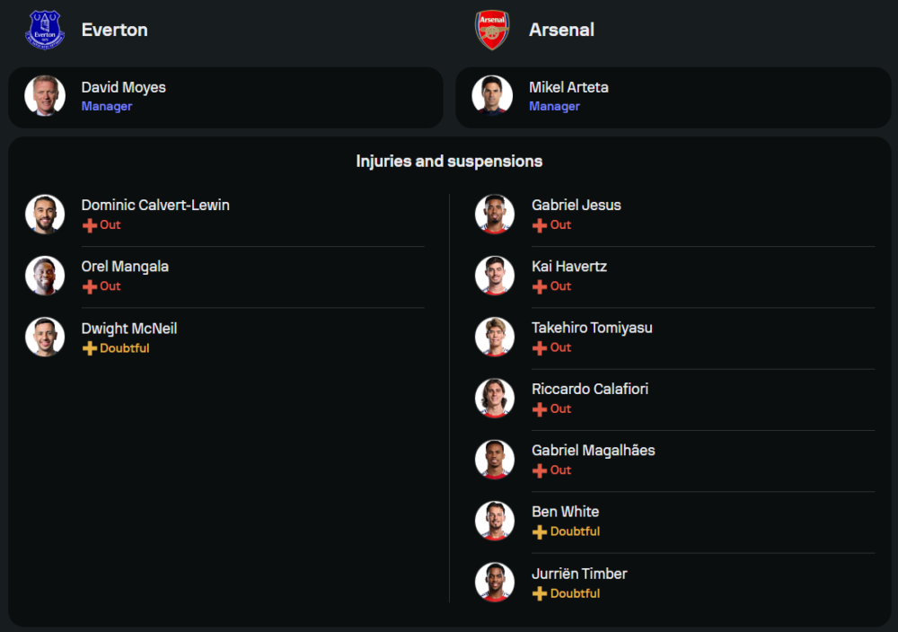The width and height of the screenshot is (898, 632).
Task: Click the yellow Doubtful cross for Dwight McNeil
Action: tap(90, 348)
